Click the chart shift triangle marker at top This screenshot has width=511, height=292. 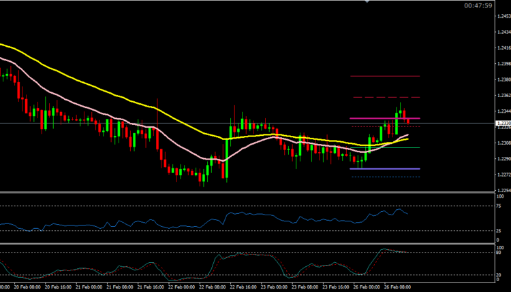pyautogui.click(x=368, y=2)
